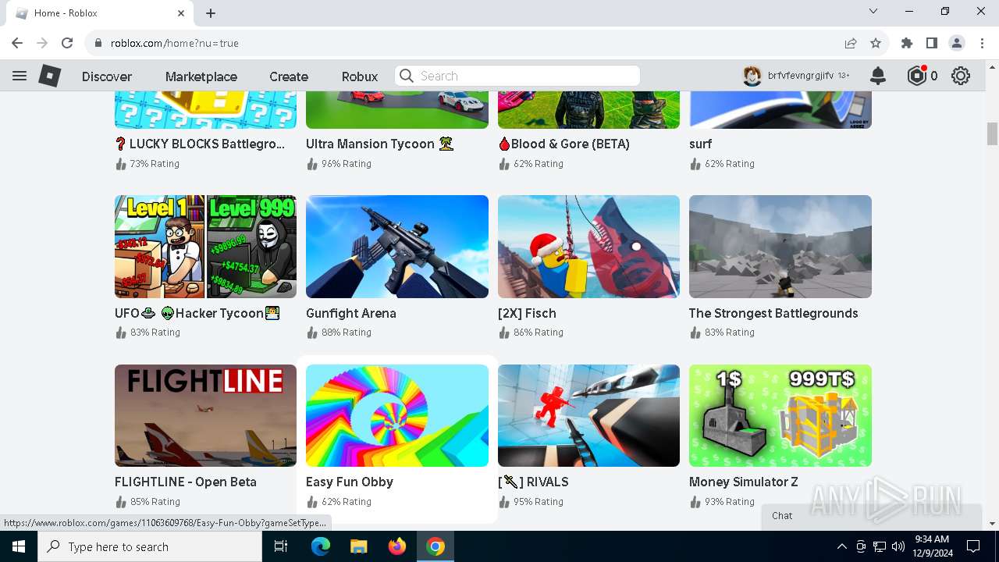The width and height of the screenshot is (999, 562).
Task: Open Chrome extensions puzzle icon
Action: point(907,43)
